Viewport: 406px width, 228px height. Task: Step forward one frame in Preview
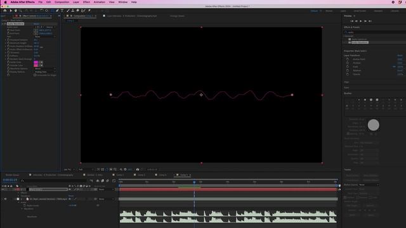click(365, 21)
